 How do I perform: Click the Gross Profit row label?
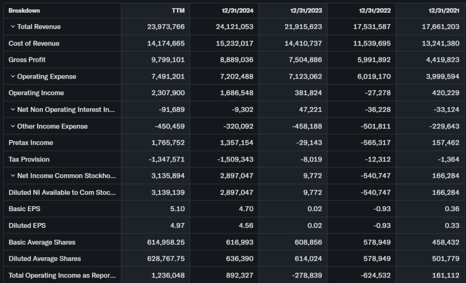(27, 60)
